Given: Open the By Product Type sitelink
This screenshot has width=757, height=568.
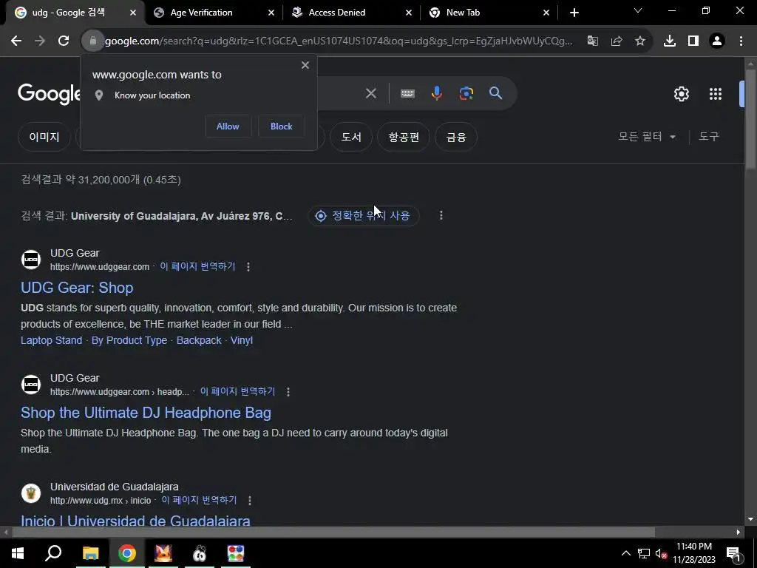Looking at the screenshot, I should coord(129,340).
